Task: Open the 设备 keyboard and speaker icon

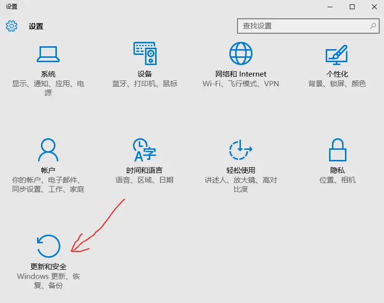Action: tap(145, 53)
